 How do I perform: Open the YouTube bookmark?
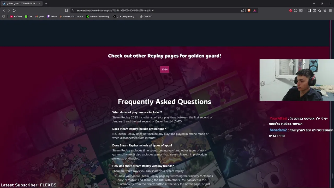pyautogui.click(x=16, y=16)
